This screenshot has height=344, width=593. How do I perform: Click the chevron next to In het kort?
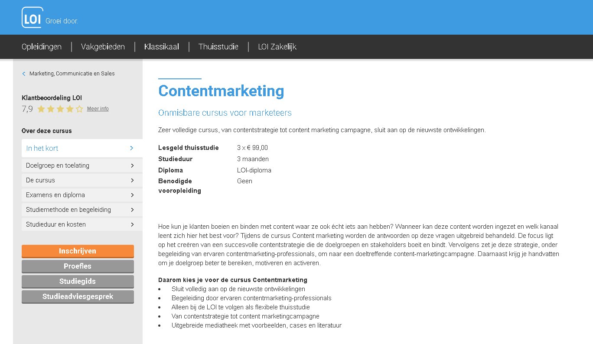click(x=132, y=148)
